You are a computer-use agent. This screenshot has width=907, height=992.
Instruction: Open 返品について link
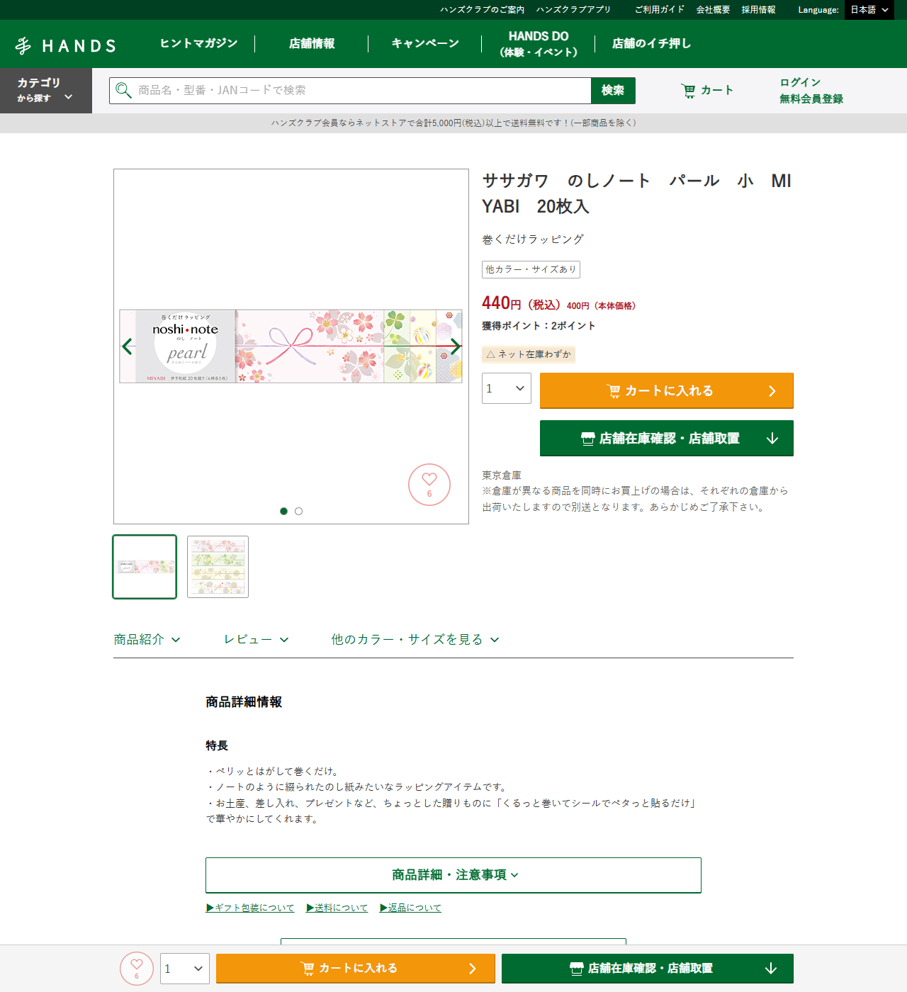coord(410,908)
